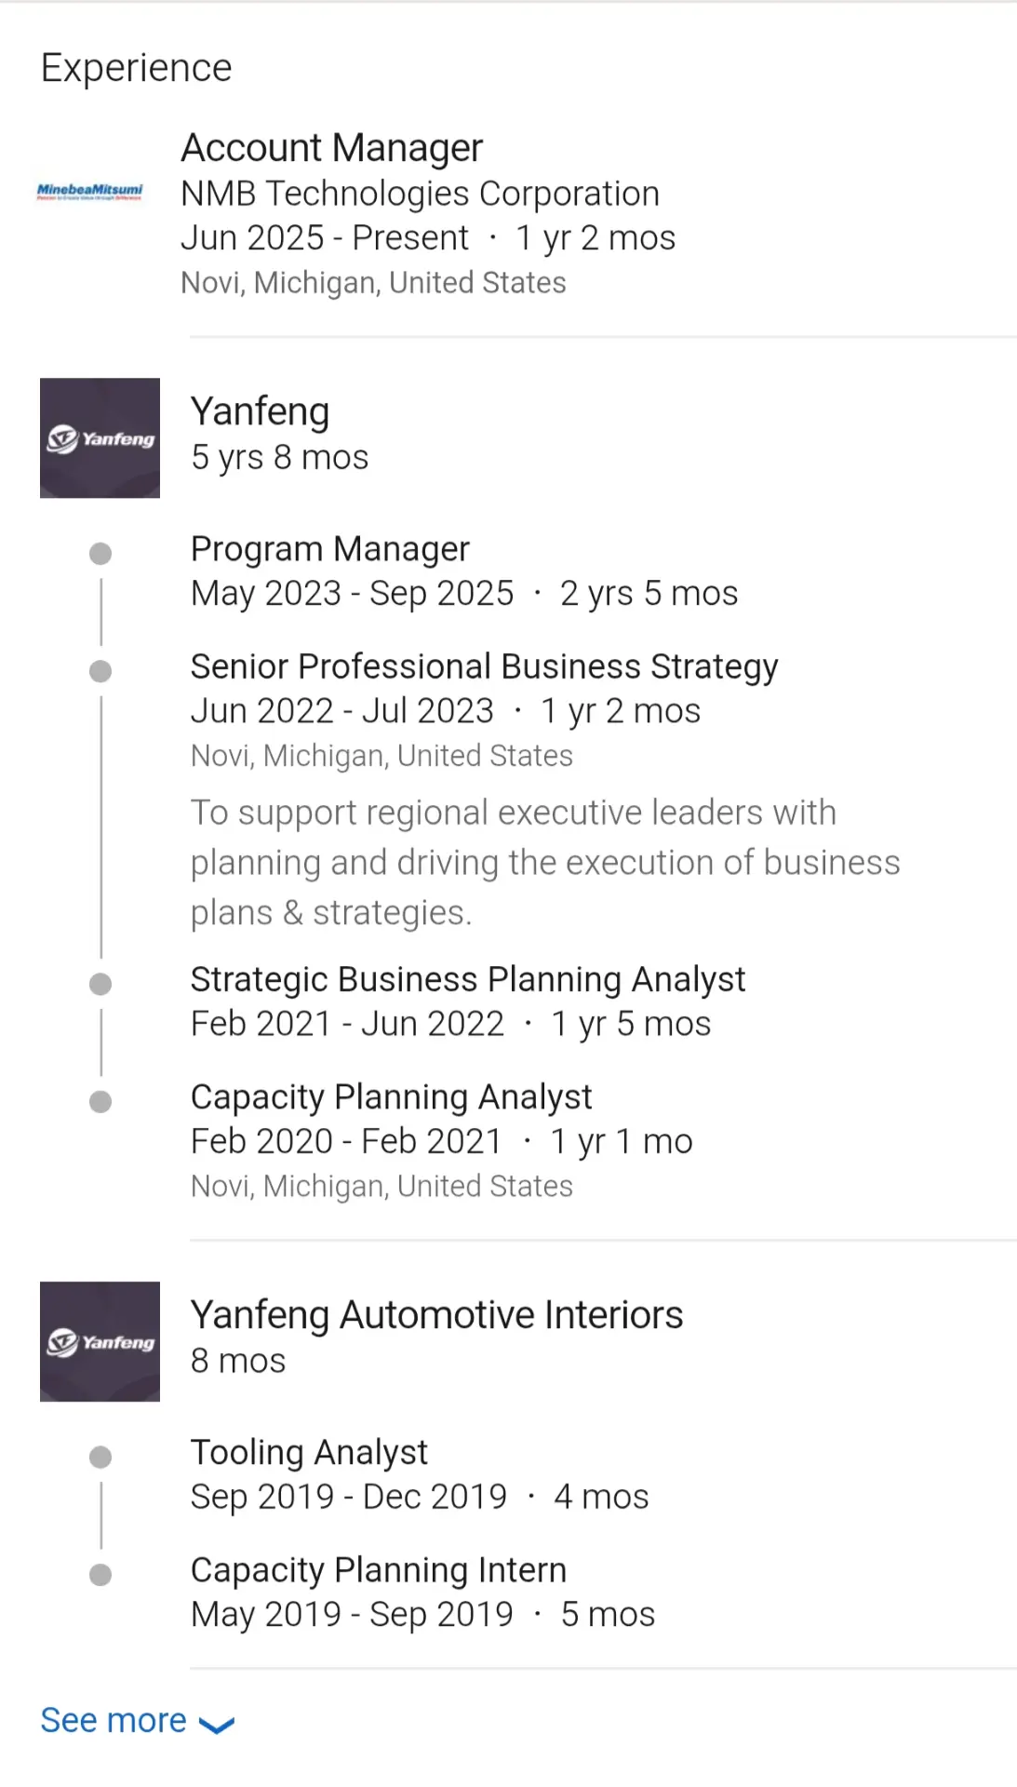The width and height of the screenshot is (1017, 1787).
Task: Click the timeline dot beside Senior Professional Business Strategy
Action: (x=100, y=671)
